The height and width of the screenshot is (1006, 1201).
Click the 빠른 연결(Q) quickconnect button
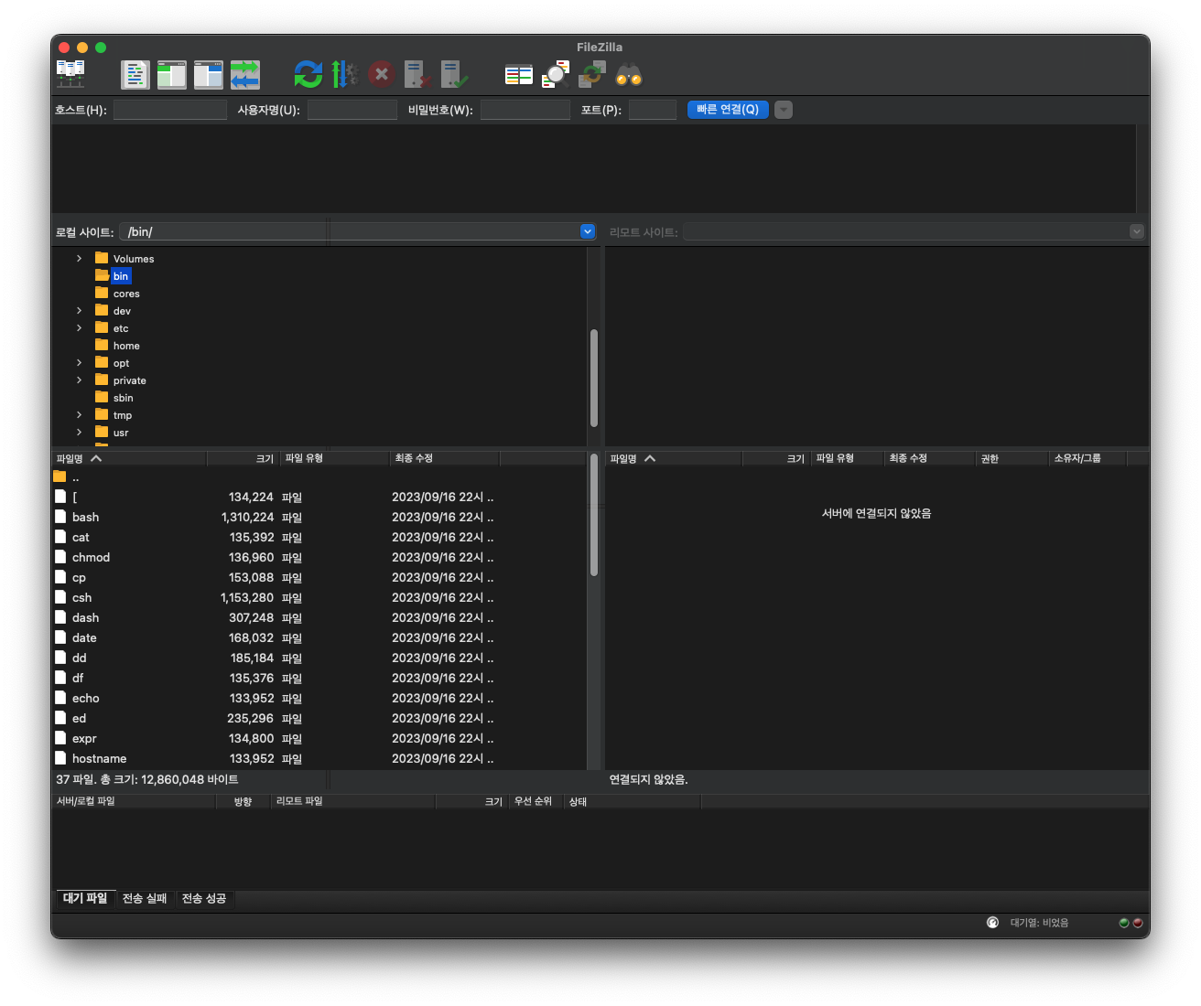pyautogui.click(x=728, y=110)
